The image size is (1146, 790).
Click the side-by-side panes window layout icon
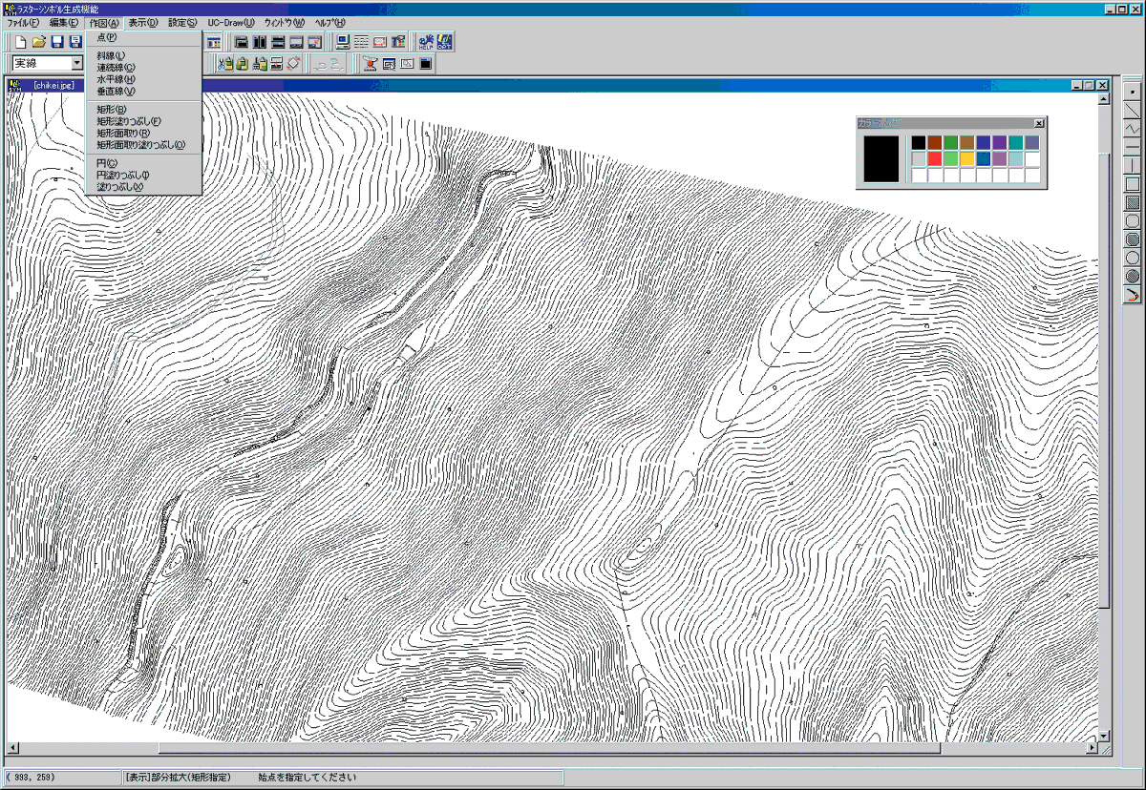point(260,43)
